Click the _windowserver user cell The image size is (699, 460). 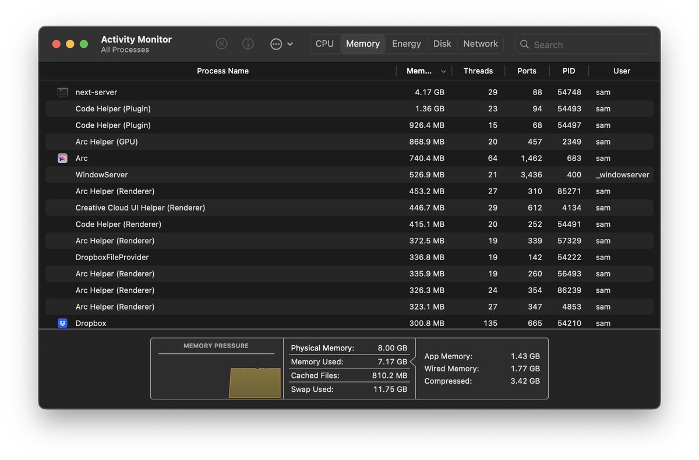622,175
